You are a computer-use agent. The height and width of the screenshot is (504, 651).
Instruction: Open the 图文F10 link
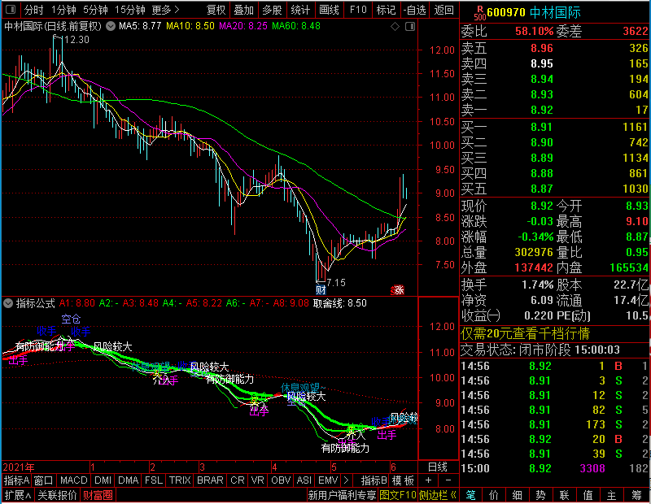coord(398,495)
